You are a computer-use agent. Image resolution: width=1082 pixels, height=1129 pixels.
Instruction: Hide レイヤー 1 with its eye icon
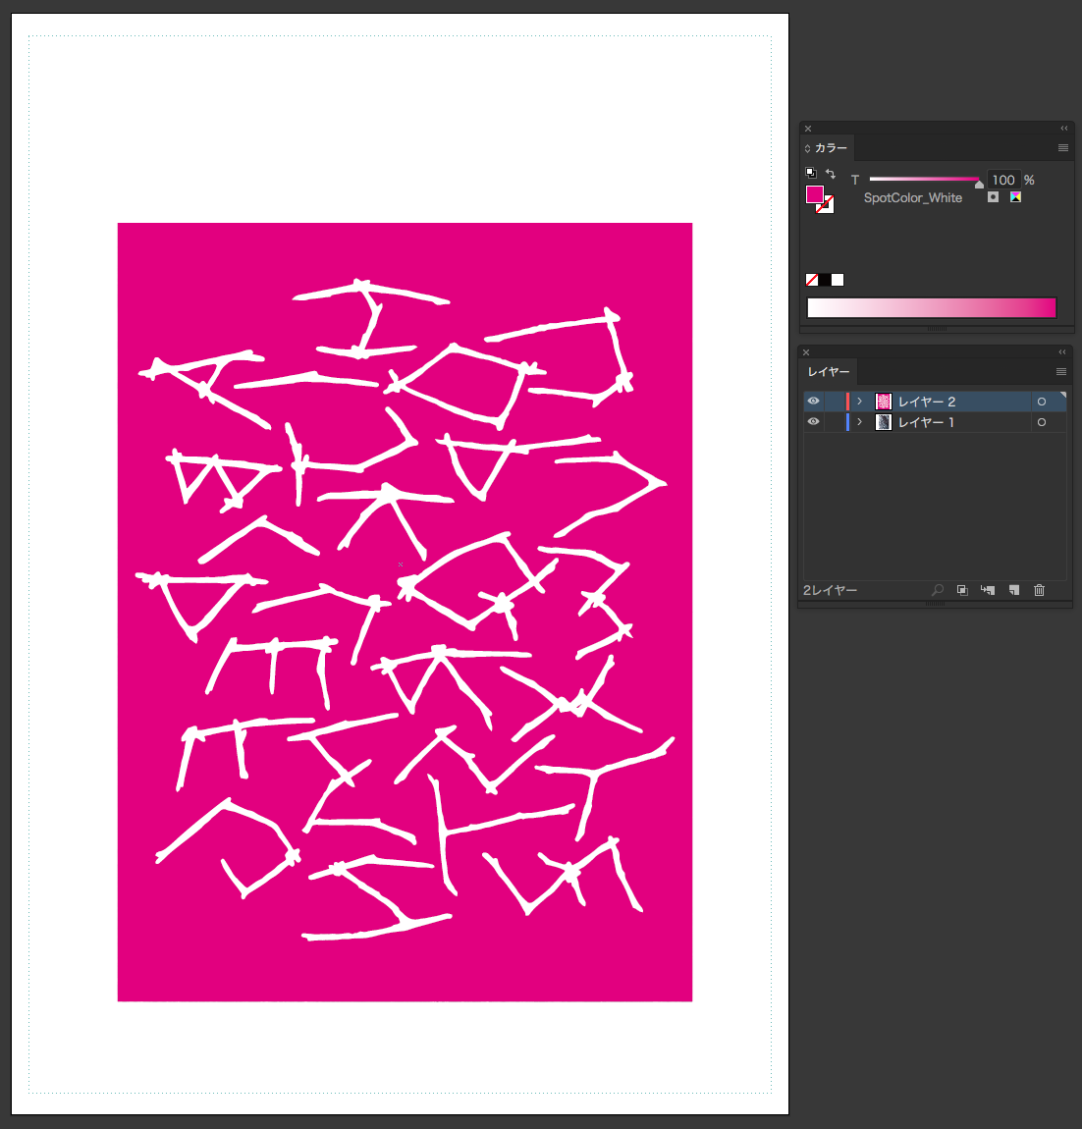click(814, 422)
